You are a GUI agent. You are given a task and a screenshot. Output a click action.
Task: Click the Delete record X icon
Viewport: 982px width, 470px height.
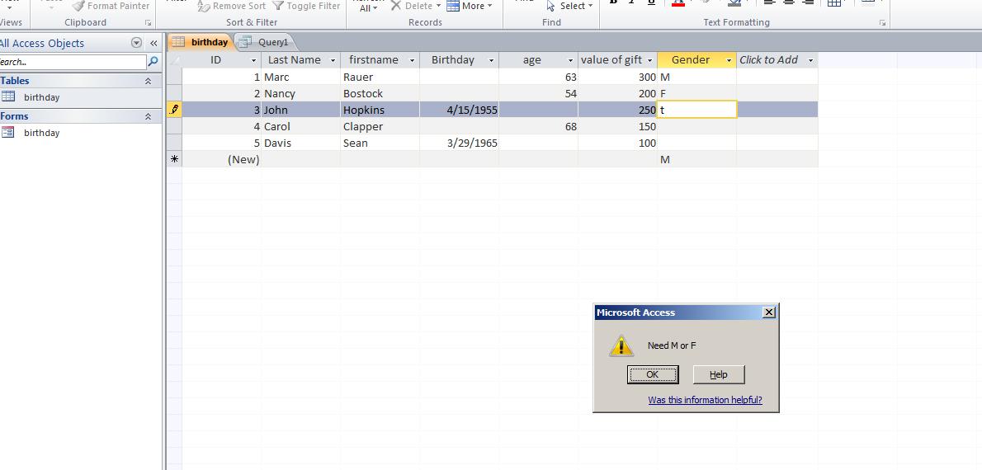point(396,6)
